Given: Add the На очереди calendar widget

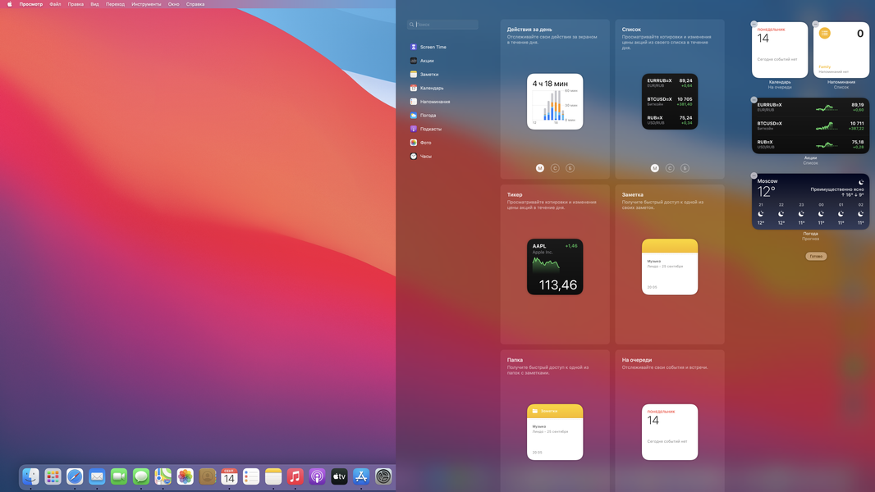Looking at the screenshot, I should pos(670,432).
